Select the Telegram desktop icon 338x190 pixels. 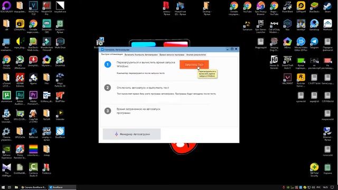click(314, 43)
